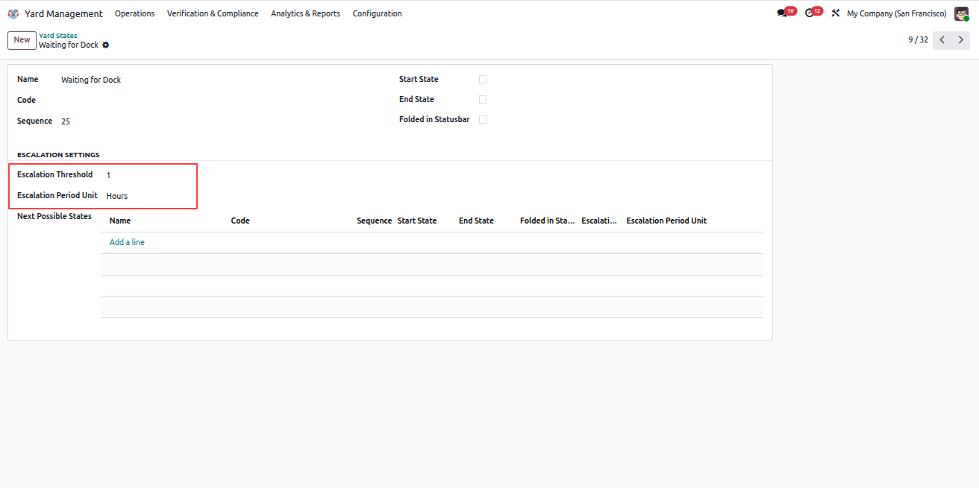Expand the Configuration menu
Screen dimensions: 979x488
point(377,13)
